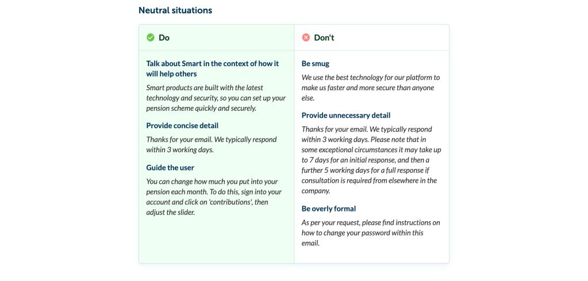Select the 'Do' column header label
This screenshot has width=588, height=281.
coord(164,37)
